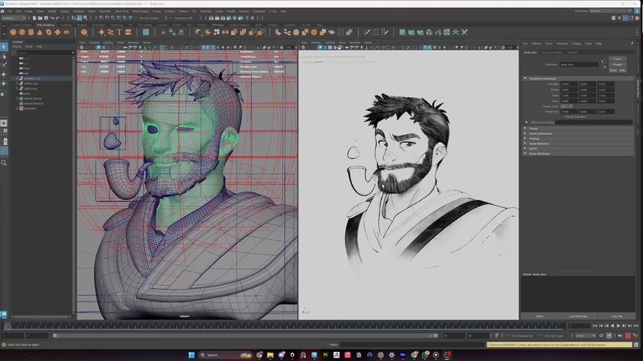Click the polygon cube shelf icon
The image size is (643, 361).
tap(23, 32)
